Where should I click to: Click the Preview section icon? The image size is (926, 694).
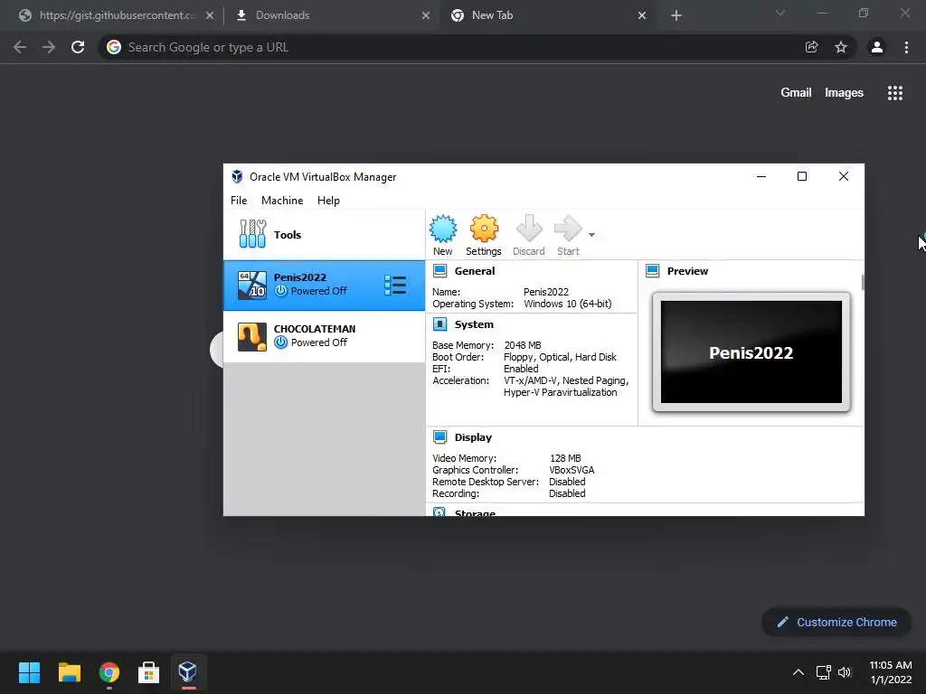[653, 271]
